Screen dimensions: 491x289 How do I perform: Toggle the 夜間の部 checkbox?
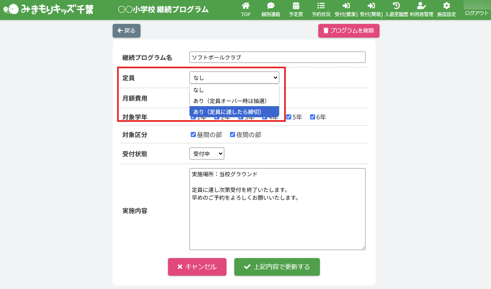point(233,135)
